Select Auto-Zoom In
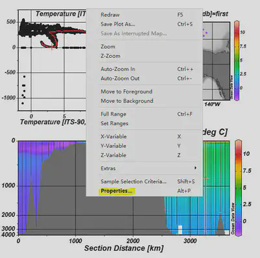 click(x=144, y=69)
